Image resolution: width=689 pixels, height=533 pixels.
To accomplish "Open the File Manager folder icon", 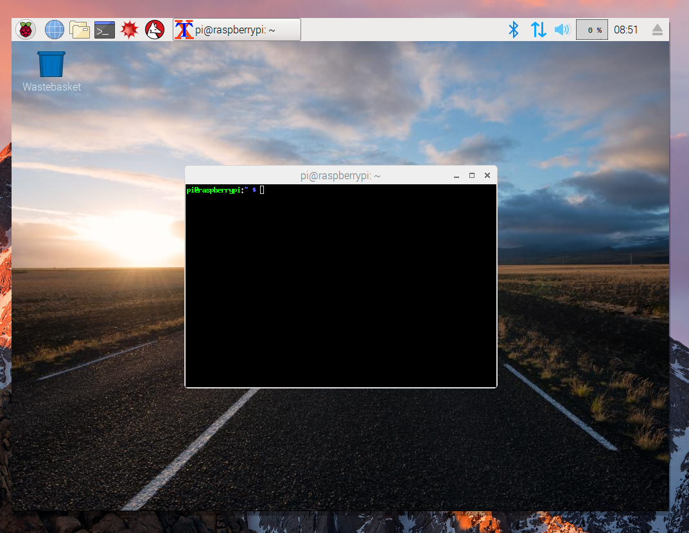I will click(x=79, y=30).
